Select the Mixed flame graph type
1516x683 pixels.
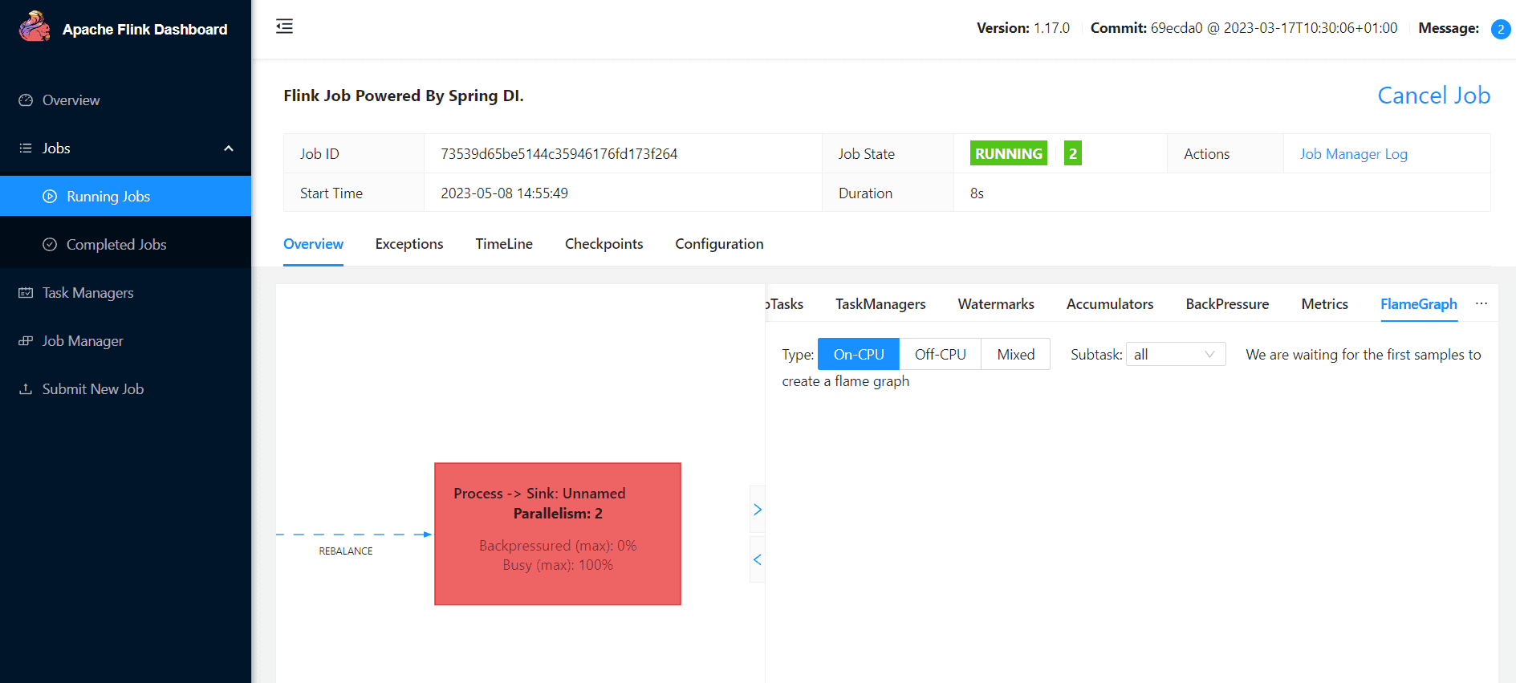(x=1016, y=354)
